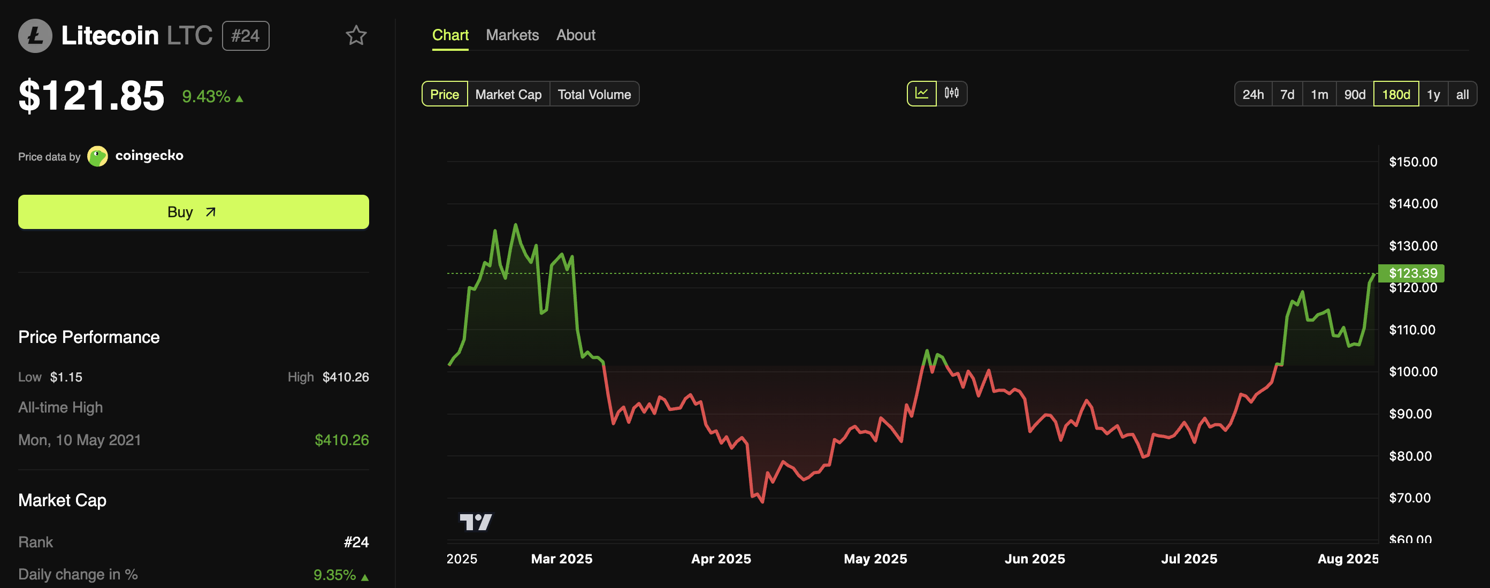The image size is (1490, 588).
Task: Add Litecoin to favorites with star icon
Action: pyautogui.click(x=356, y=36)
